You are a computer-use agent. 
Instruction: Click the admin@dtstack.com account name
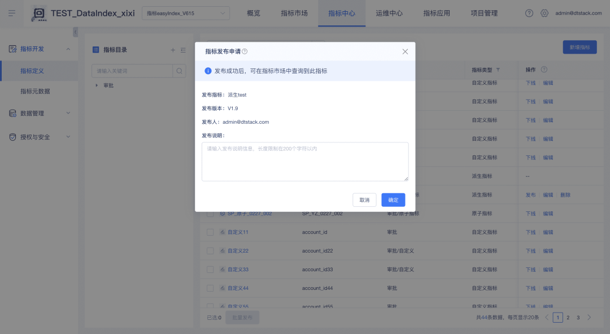(578, 13)
